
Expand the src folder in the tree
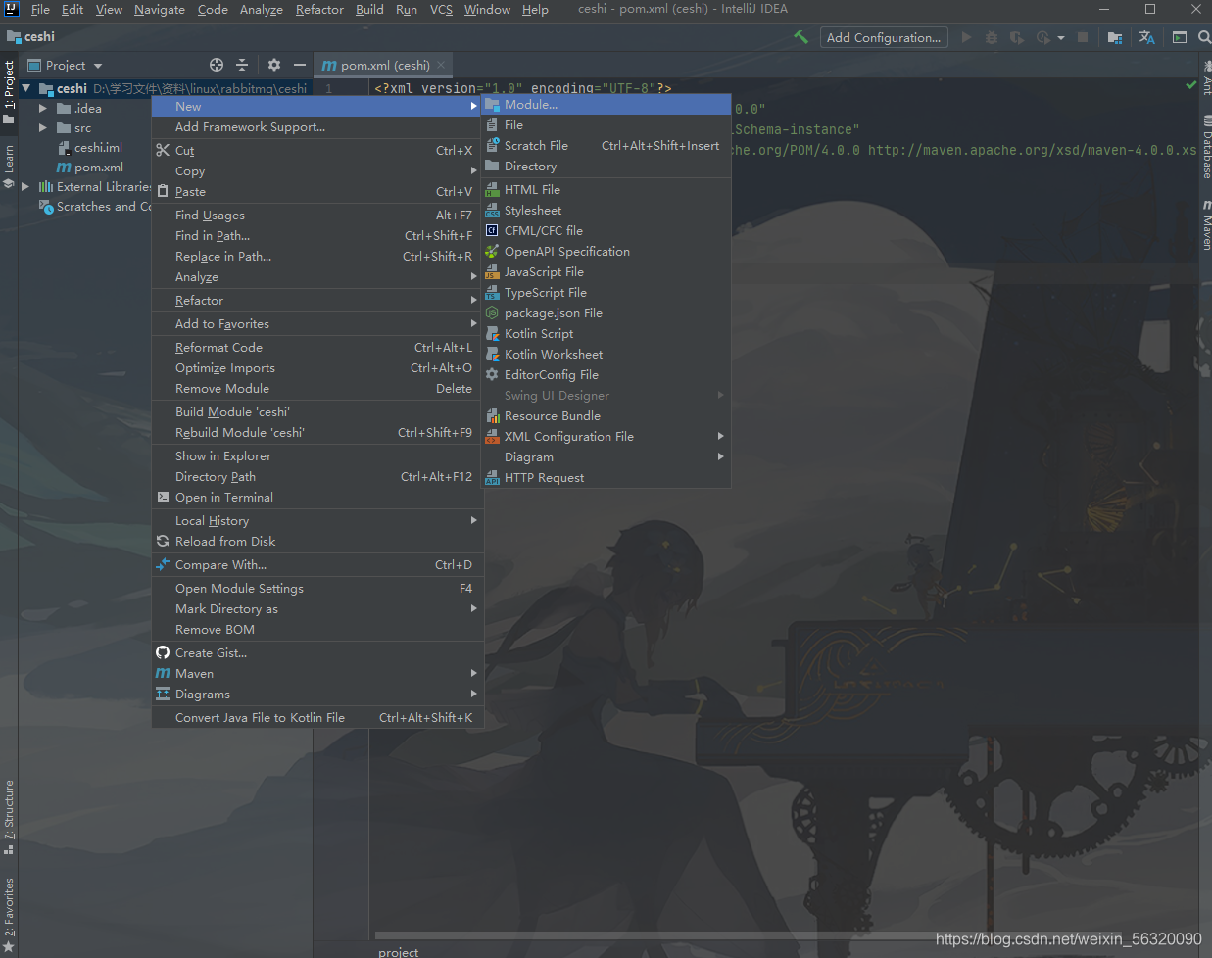click(x=43, y=128)
